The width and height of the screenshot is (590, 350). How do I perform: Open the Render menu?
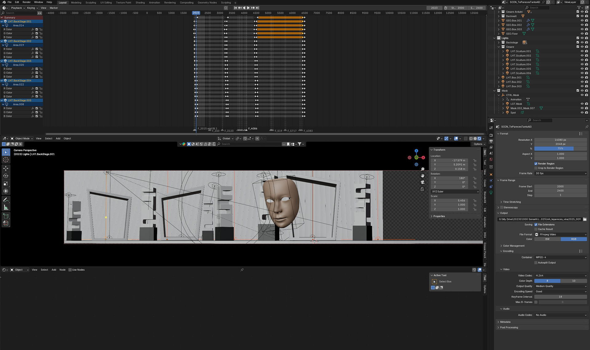[x=26, y=2]
